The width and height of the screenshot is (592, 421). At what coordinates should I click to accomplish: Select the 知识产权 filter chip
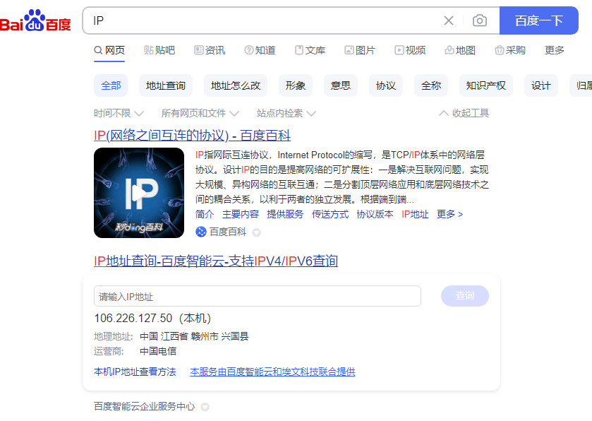click(x=486, y=85)
